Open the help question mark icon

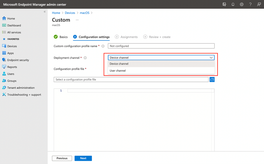point(250,4)
